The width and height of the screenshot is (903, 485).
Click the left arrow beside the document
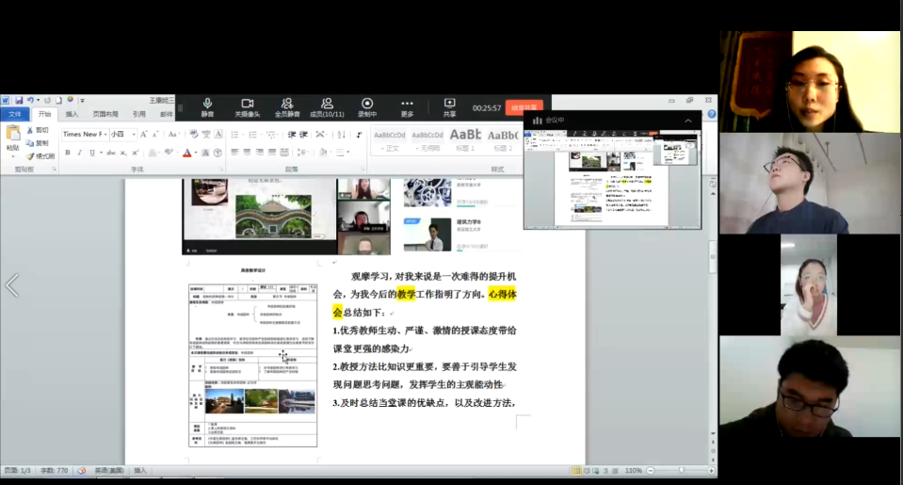tap(12, 285)
